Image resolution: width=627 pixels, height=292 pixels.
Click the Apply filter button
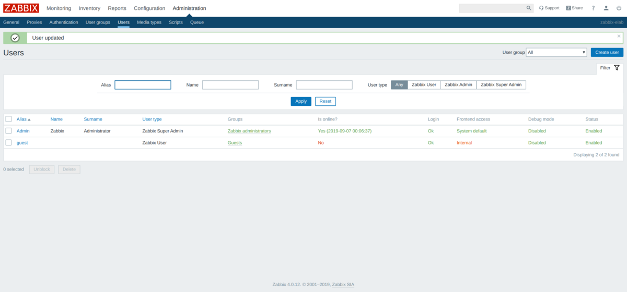click(x=301, y=101)
